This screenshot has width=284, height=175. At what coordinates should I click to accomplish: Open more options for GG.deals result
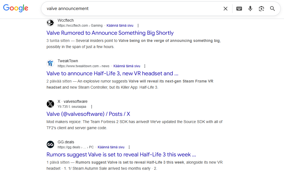point(129,147)
